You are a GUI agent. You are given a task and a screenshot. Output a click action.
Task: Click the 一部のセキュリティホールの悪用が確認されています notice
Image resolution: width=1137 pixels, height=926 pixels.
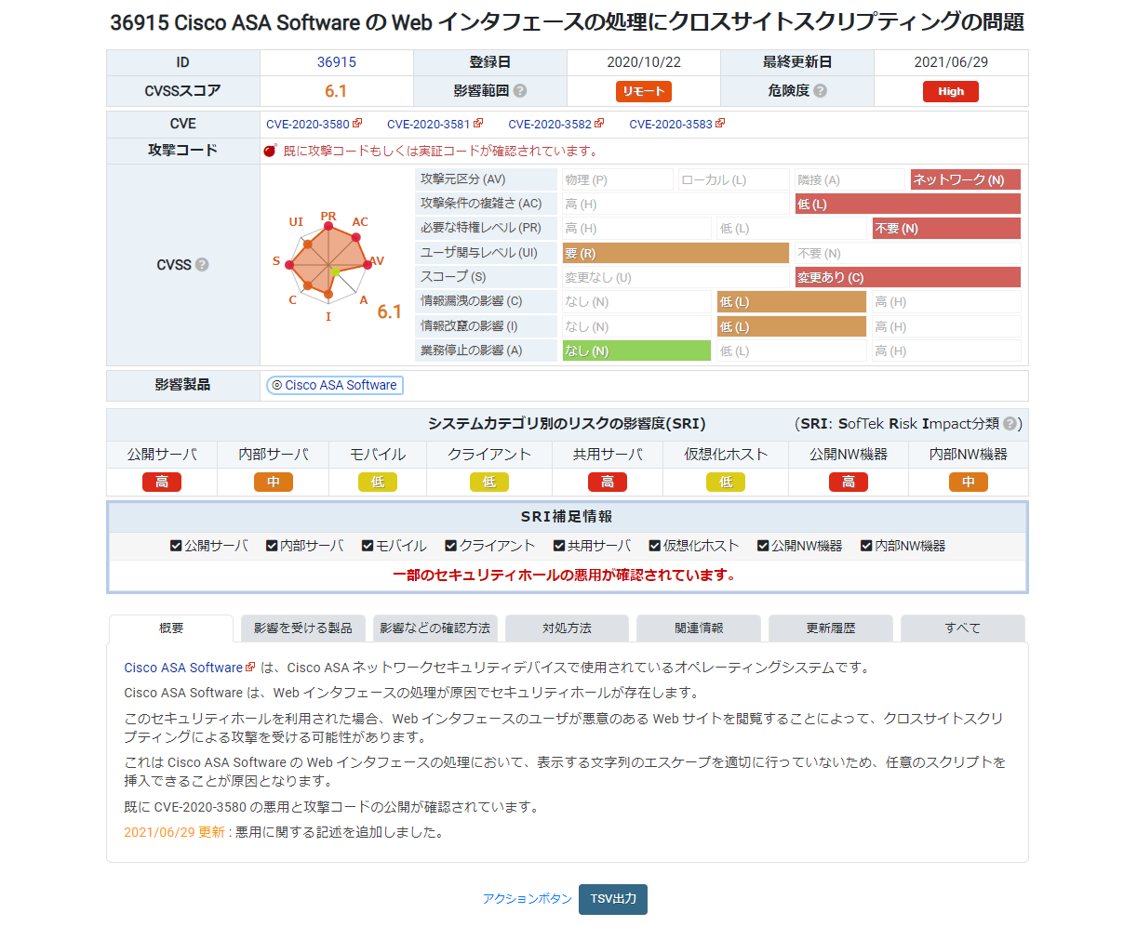click(565, 575)
